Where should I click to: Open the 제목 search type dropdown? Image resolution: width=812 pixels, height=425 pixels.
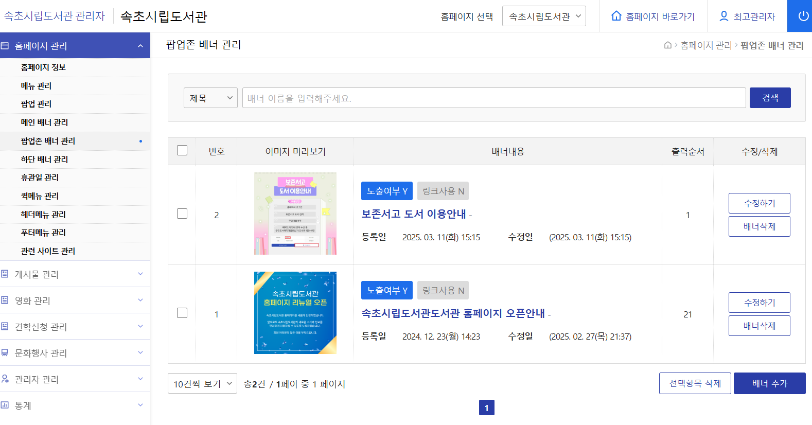pos(210,98)
